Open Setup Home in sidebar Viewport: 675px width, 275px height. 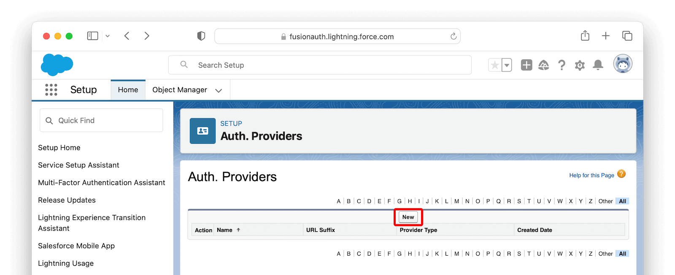[59, 148]
